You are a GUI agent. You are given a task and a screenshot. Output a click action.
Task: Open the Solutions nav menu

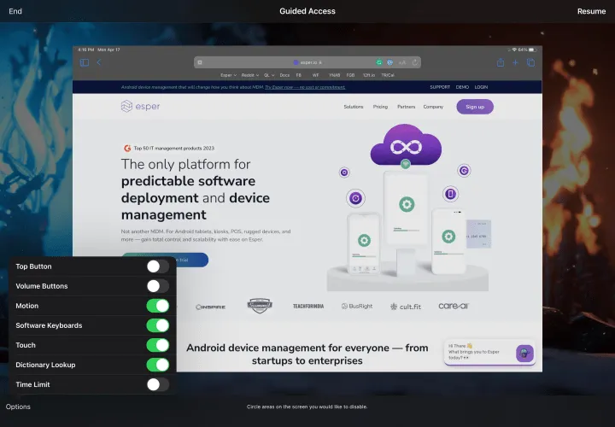(x=354, y=107)
